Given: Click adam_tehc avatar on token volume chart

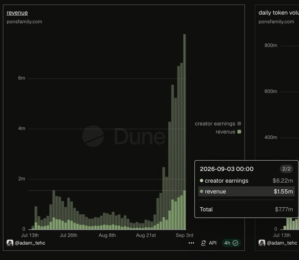Looking at the screenshot, I should (x=262, y=243).
